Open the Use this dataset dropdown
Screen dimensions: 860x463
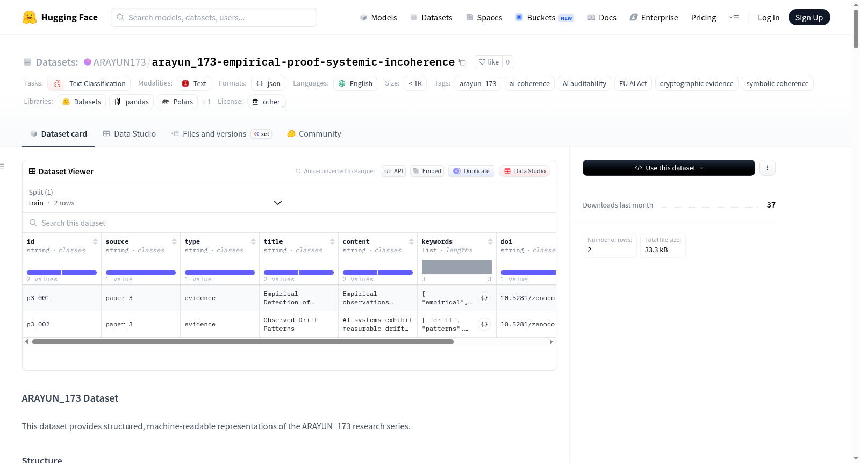coord(669,168)
